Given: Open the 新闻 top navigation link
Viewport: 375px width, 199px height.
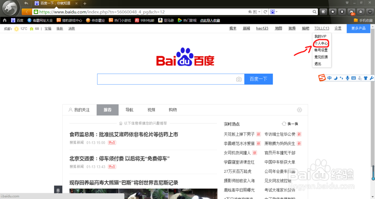Looking at the screenshot, I should (246, 28).
